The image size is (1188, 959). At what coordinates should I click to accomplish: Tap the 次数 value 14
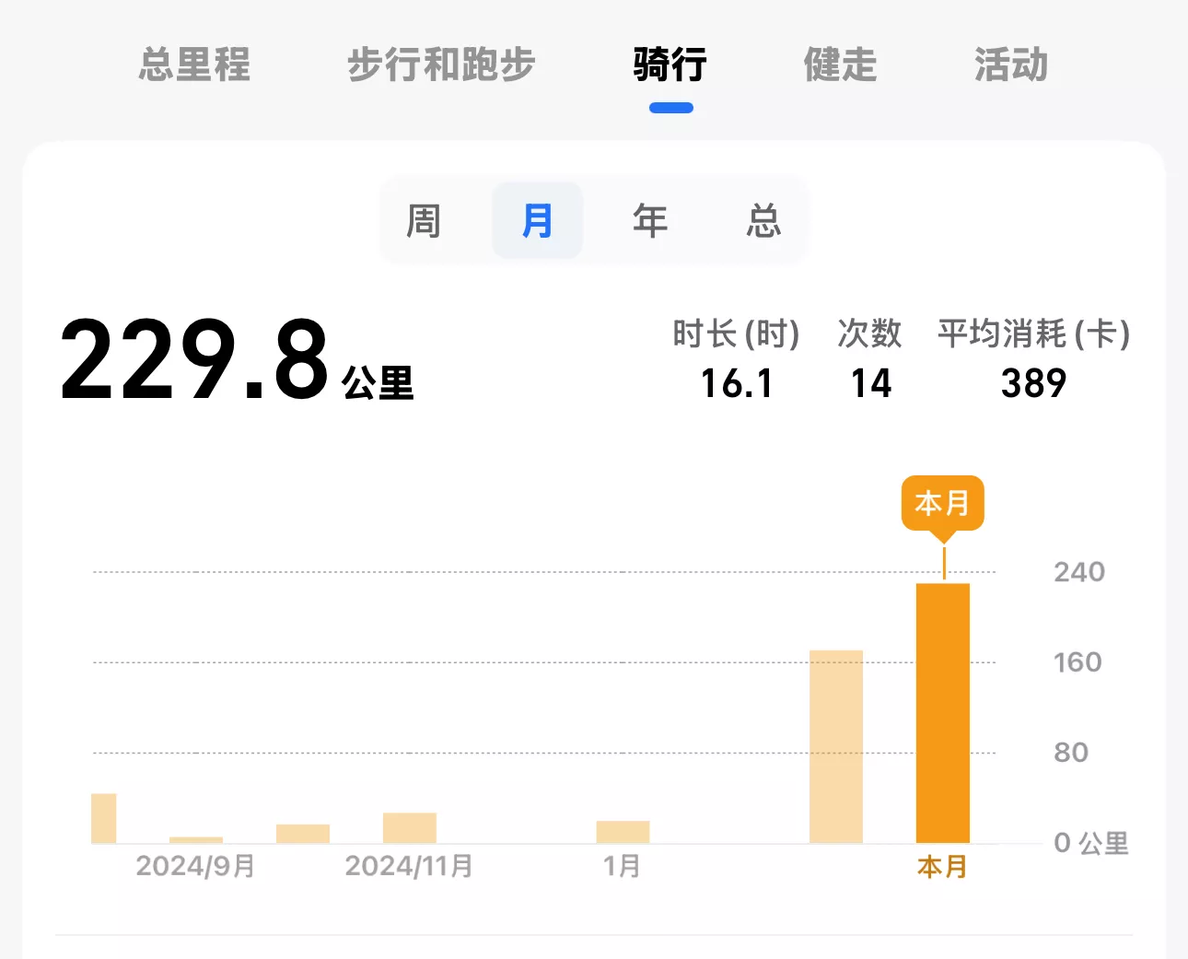coord(870,383)
